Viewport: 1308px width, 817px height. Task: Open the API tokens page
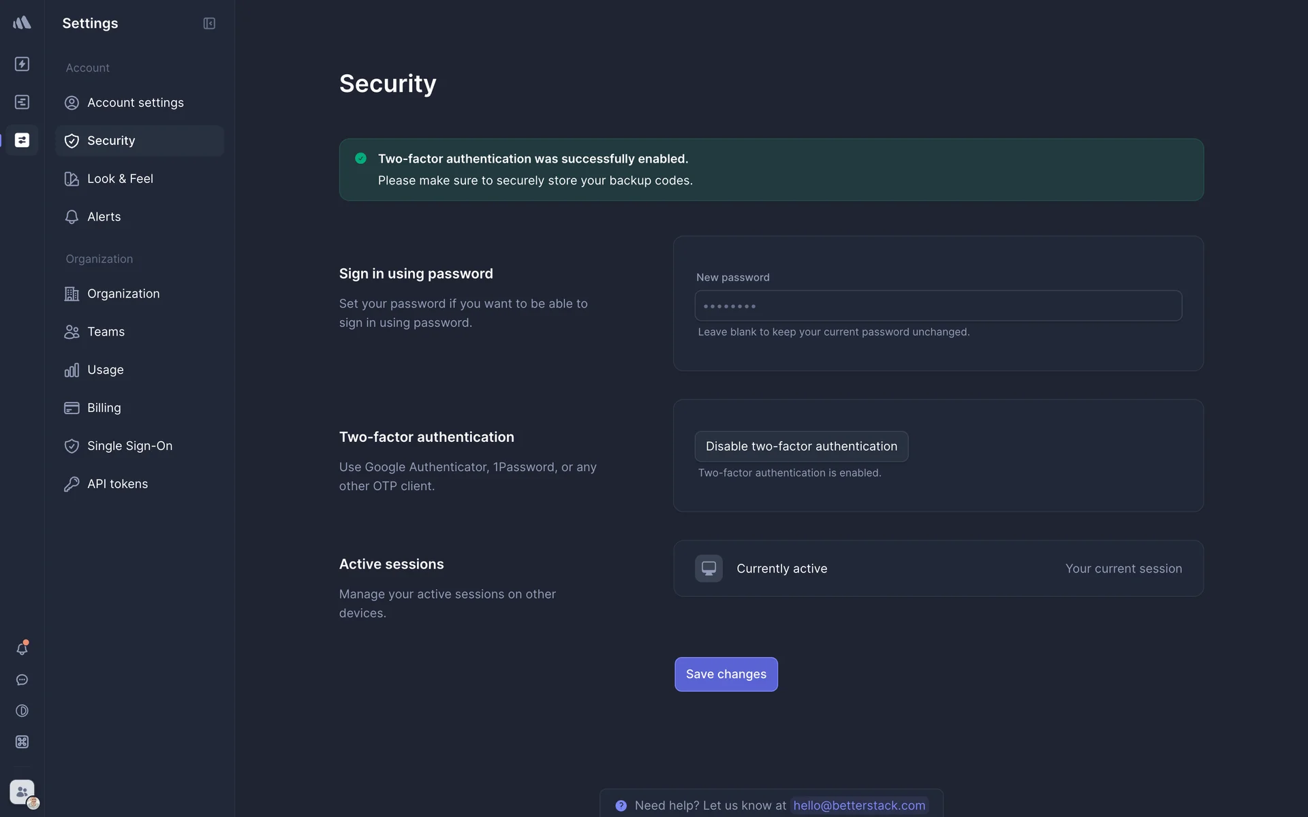[117, 484]
